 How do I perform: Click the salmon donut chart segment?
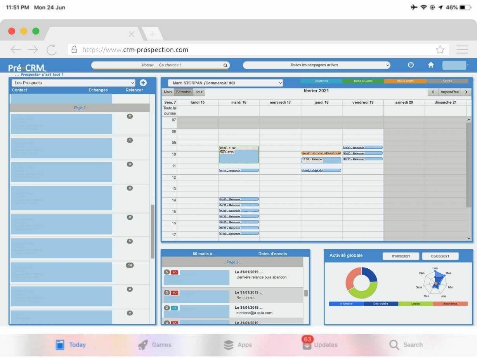coord(352,278)
